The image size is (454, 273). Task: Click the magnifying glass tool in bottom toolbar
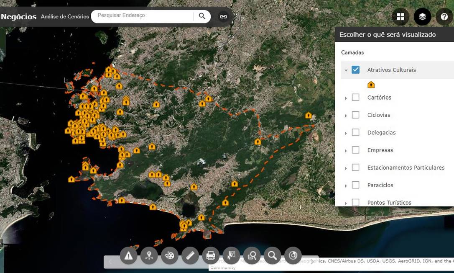click(x=272, y=255)
